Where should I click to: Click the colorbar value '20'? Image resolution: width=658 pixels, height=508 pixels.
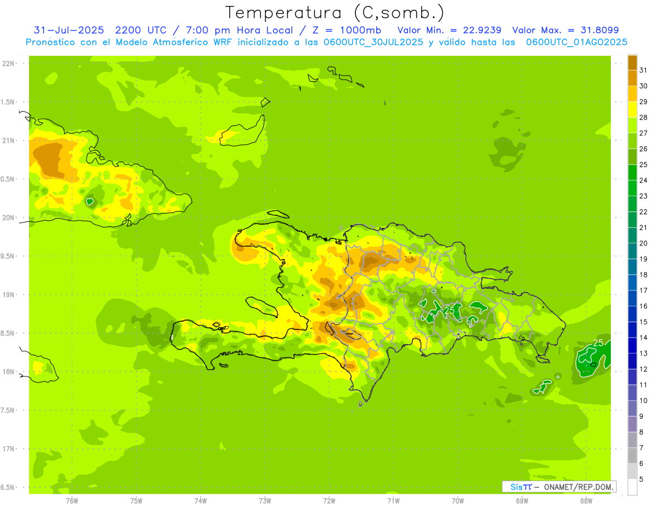643,243
